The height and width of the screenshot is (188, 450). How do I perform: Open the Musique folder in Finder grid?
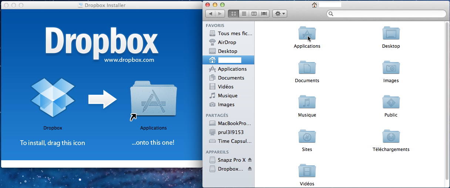tap(307, 102)
